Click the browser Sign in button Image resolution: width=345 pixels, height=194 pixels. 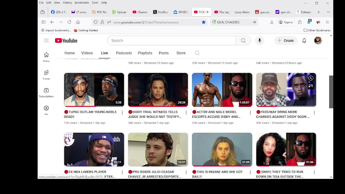(x=286, y=22)
